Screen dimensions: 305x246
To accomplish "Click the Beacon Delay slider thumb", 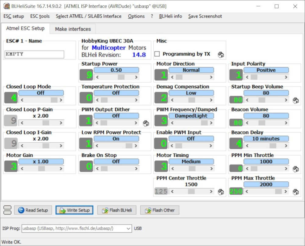I will pyautogui.click(x=273, y=146).
